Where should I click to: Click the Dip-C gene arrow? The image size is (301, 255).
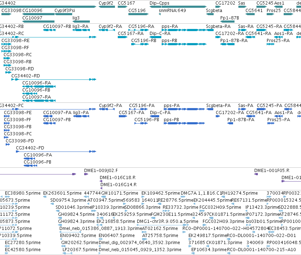pos(155,7)
